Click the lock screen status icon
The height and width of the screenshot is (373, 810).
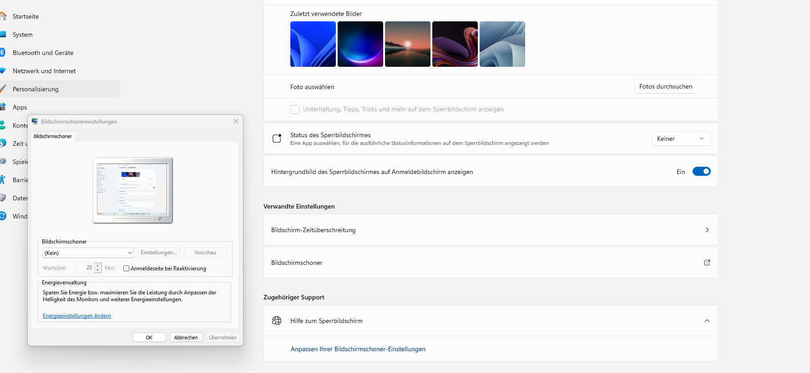point(277,138)
